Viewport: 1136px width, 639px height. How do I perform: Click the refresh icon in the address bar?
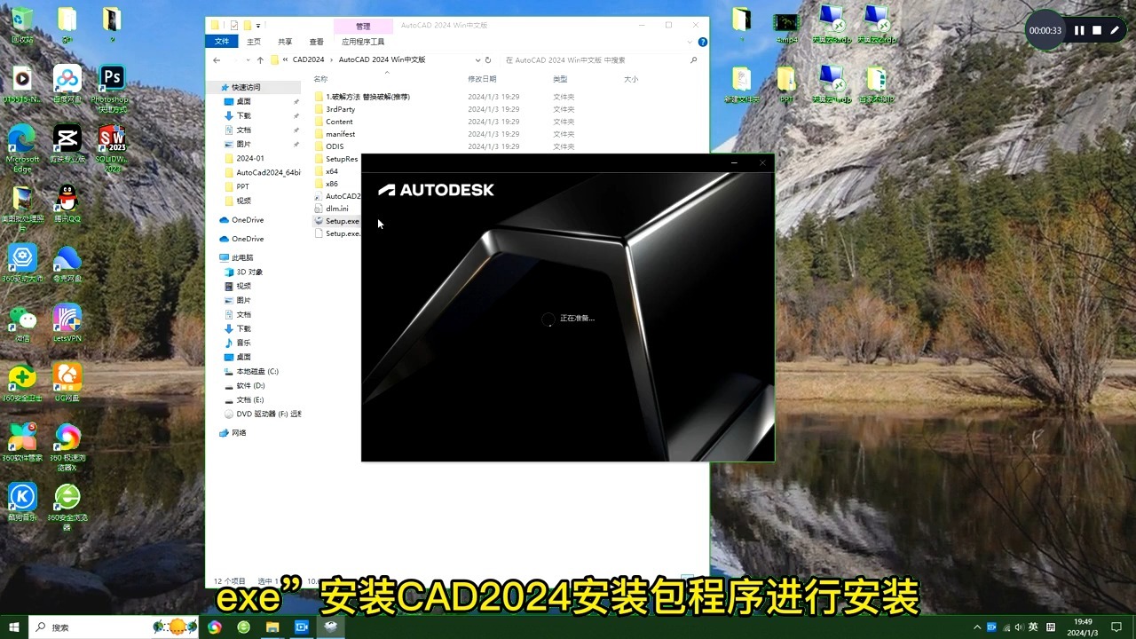pos(487,59)
